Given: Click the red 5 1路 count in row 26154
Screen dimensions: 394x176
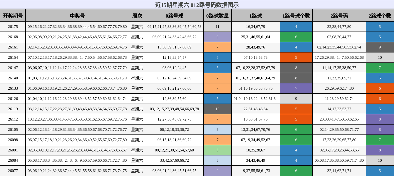Looking at the screenshot, I should [296, 57].
